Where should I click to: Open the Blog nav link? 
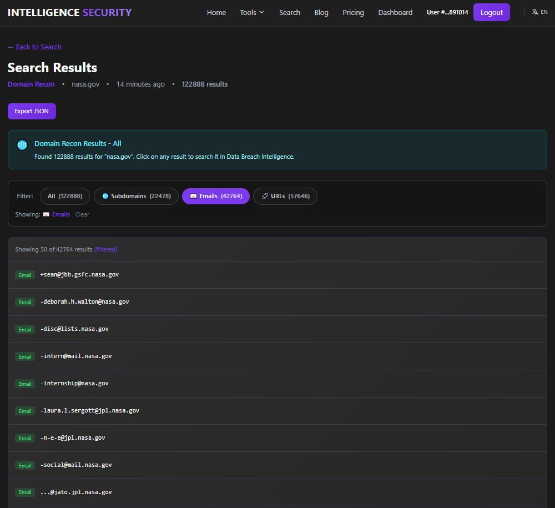point(321,12)
